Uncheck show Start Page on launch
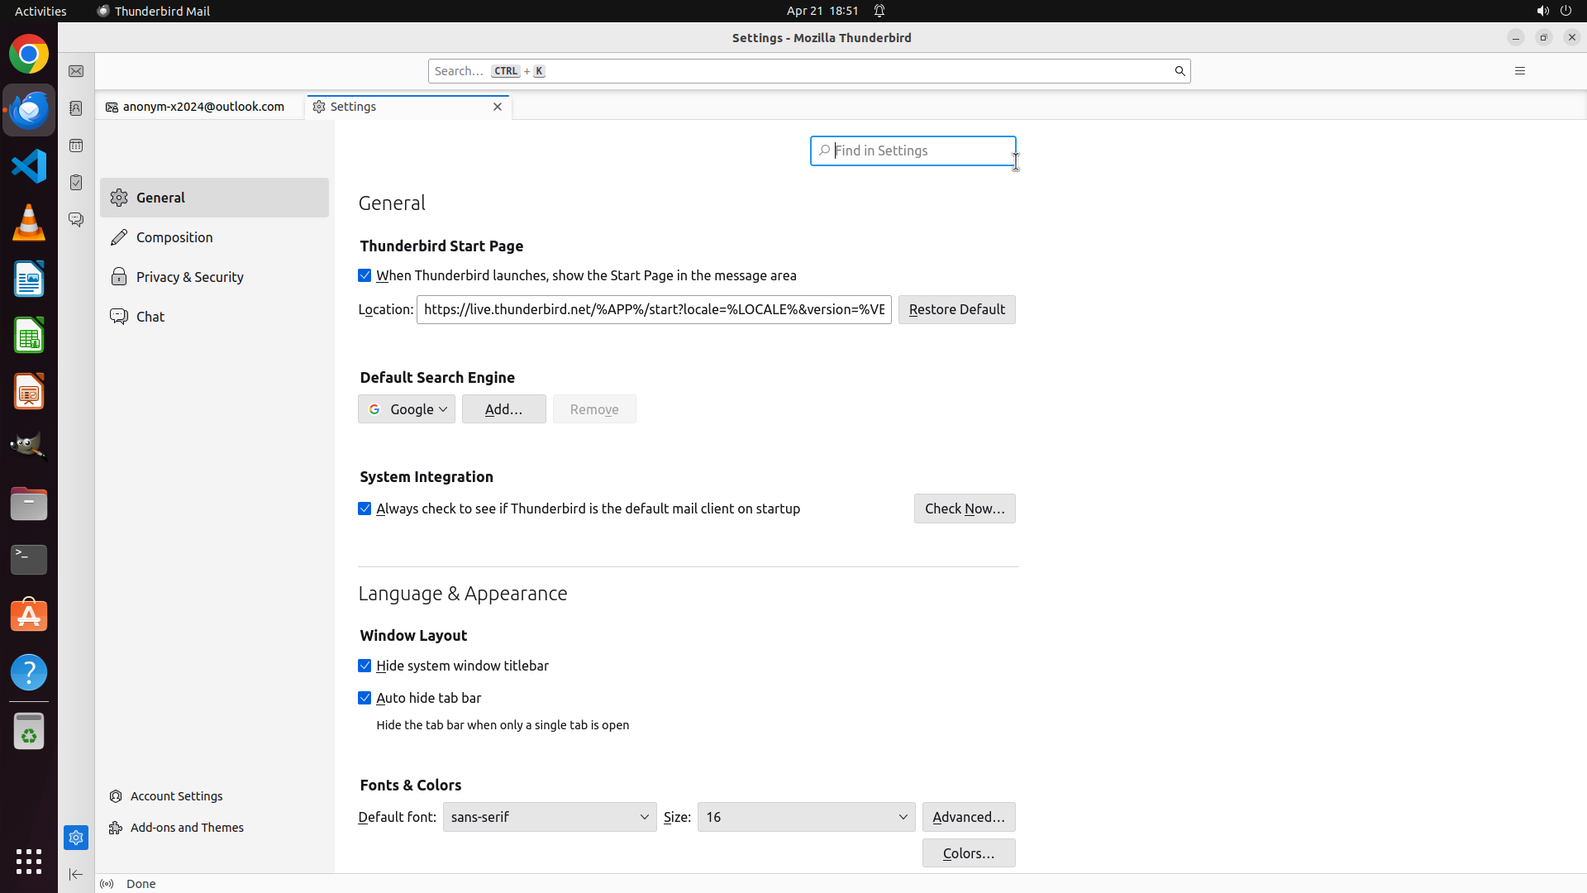1587x893 pixels. click(x=365, y=276)
